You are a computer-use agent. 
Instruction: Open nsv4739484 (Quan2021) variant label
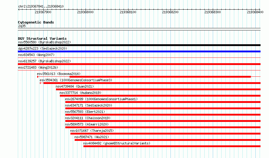click(75, 86)
